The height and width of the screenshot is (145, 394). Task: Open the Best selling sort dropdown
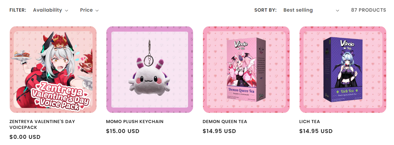pyautogui.click(x=311, y=10)
